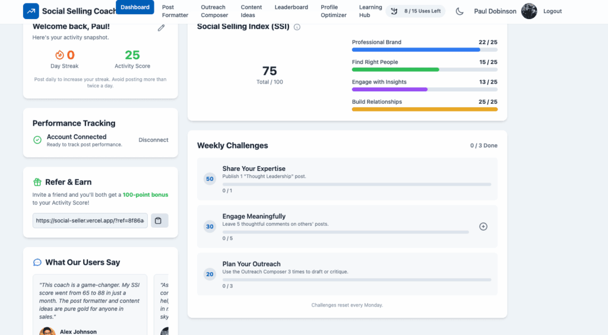Copy referral link with clipboard icon
The image size is (608, 335).
pos(159,221)
